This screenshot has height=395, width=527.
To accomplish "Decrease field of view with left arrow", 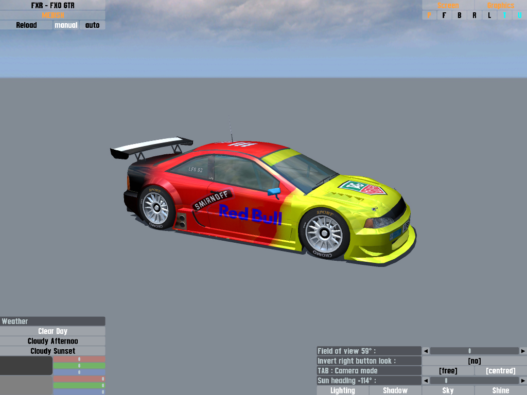I will click(x=426, y=351).
